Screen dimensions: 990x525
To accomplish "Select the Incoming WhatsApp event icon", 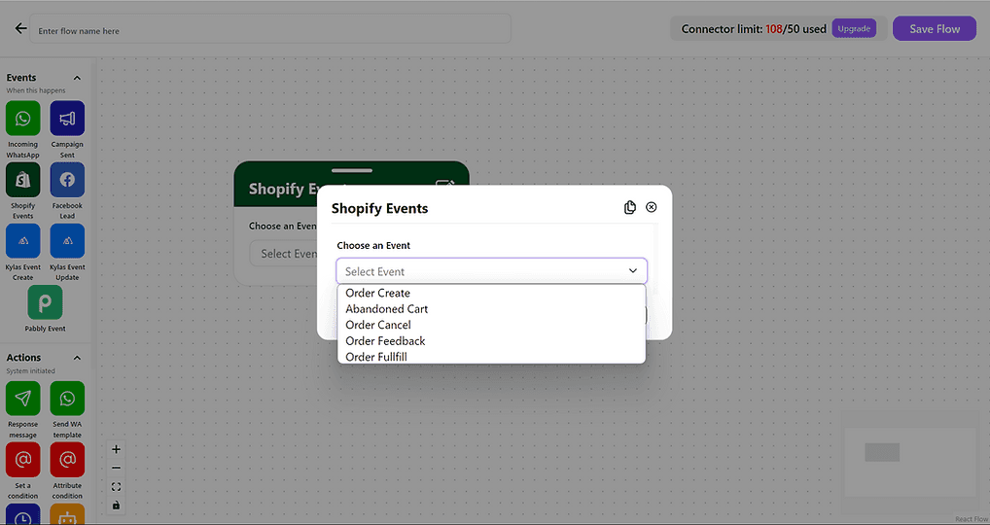I will [22, 118].
